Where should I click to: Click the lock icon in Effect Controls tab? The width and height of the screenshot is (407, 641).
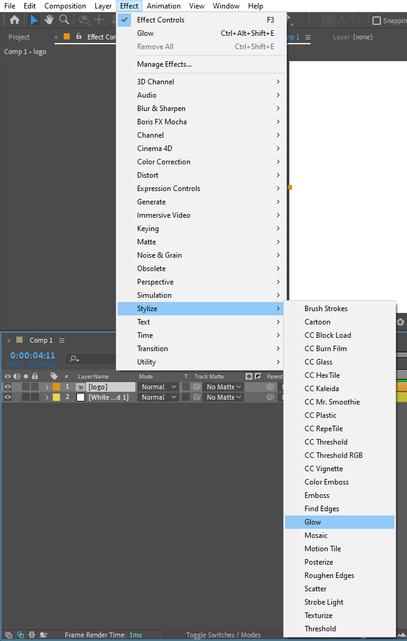(79, 37)
